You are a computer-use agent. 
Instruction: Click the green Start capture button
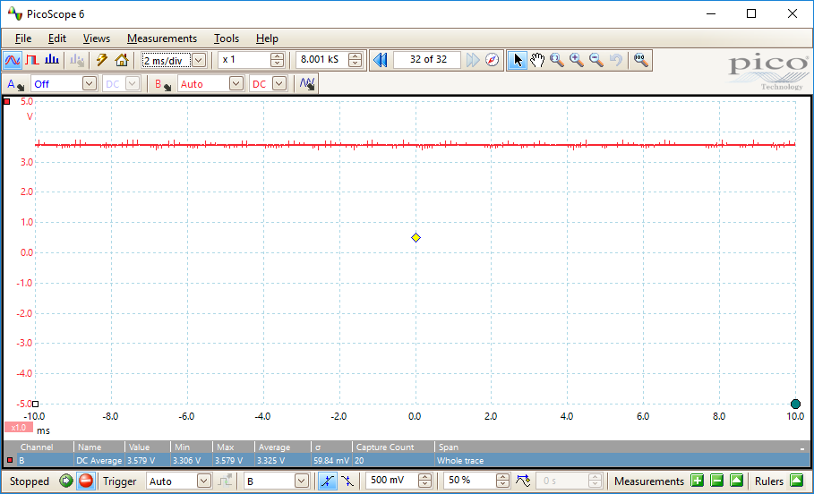coord(66,481)
